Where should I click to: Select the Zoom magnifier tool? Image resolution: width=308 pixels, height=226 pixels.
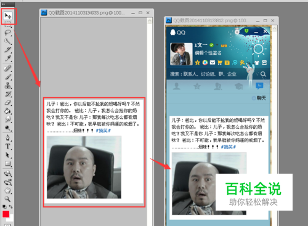[x=8, y=199]
